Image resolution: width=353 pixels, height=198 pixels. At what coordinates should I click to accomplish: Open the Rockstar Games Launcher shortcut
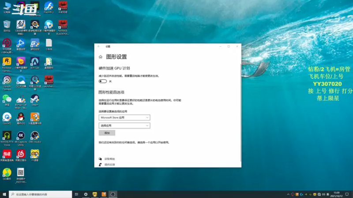7,65
